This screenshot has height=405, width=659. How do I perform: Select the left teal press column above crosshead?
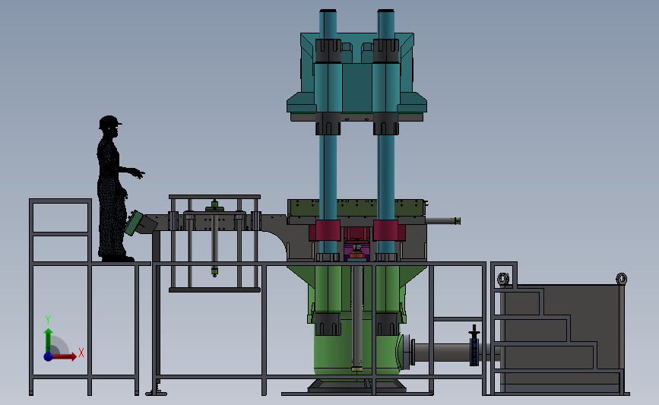point(328,25)
